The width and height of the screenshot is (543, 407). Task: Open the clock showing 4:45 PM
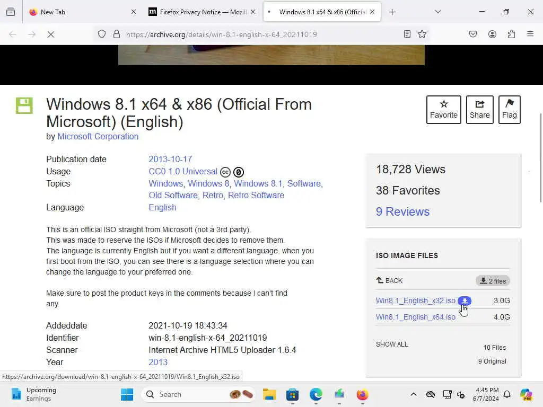pyautogui.click(x=486, y=394)
